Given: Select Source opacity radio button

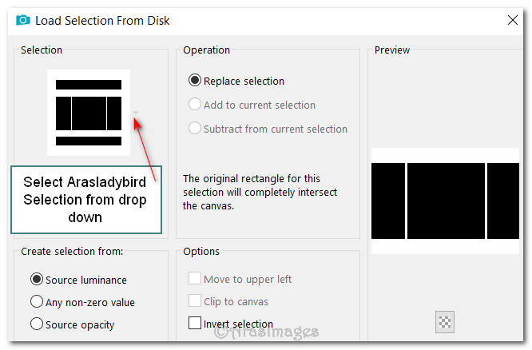Looking at the screenshot, I should [x=36, y=324].
